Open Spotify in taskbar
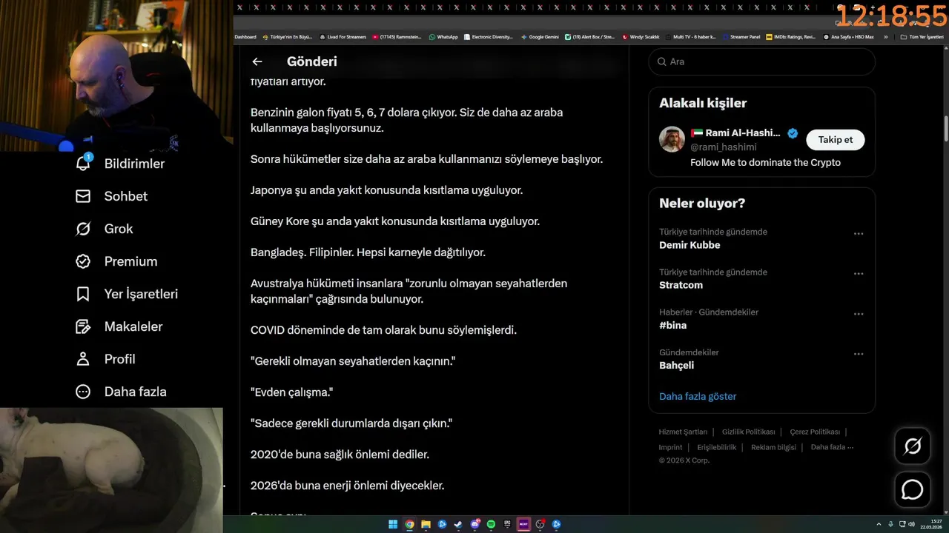This screenshot has height=533, width=949. click(x=491, y=524)
